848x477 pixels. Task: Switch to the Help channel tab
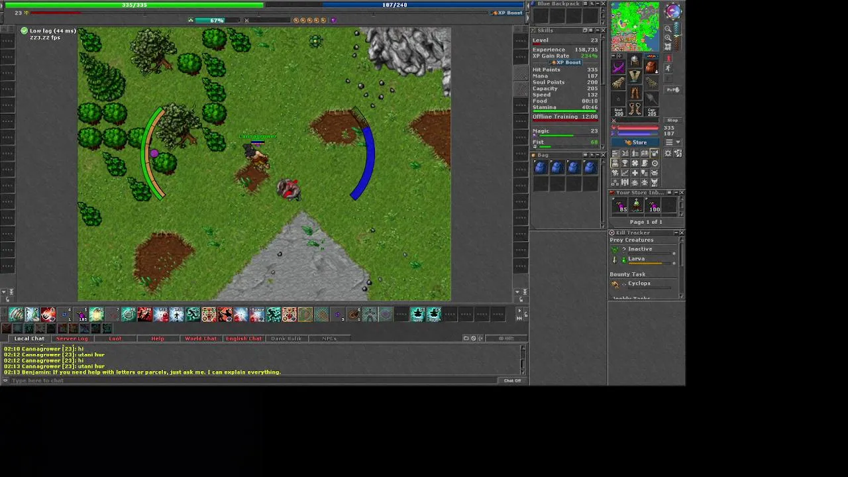pos(158,339)
